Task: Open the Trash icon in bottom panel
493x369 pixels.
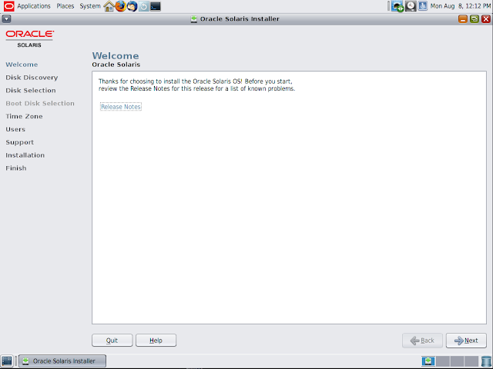Action: pyautogui.click(x=486, y=361)
